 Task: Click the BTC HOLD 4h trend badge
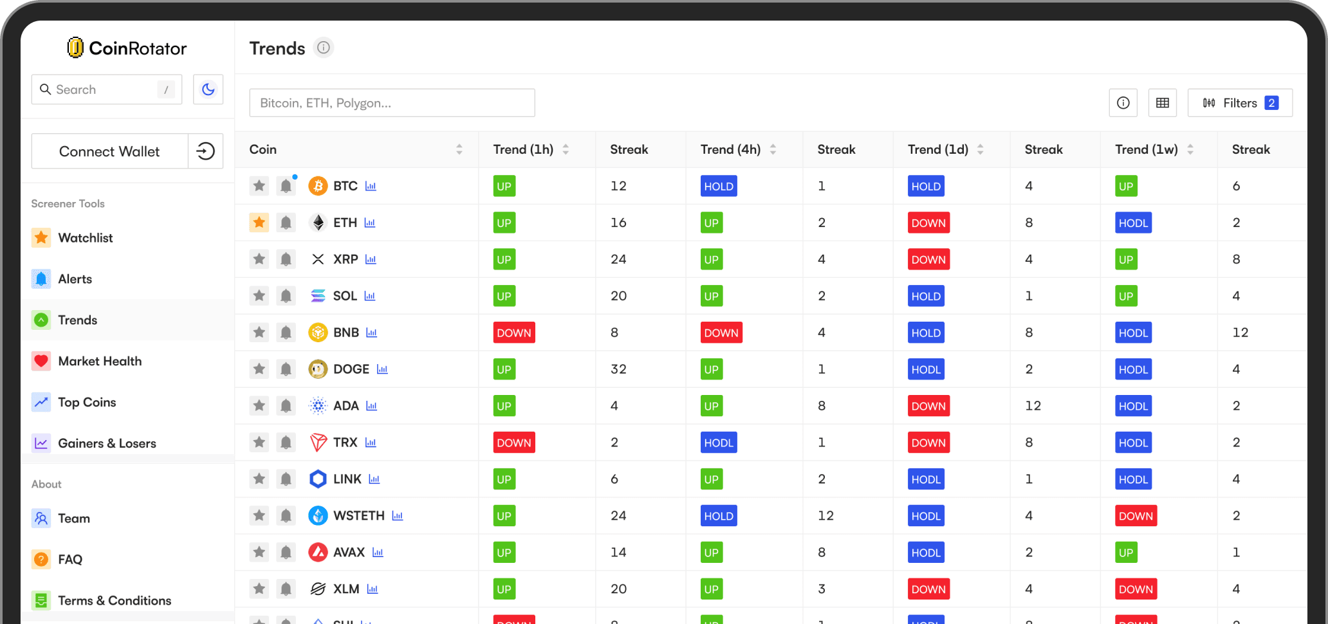coord(719,186)
